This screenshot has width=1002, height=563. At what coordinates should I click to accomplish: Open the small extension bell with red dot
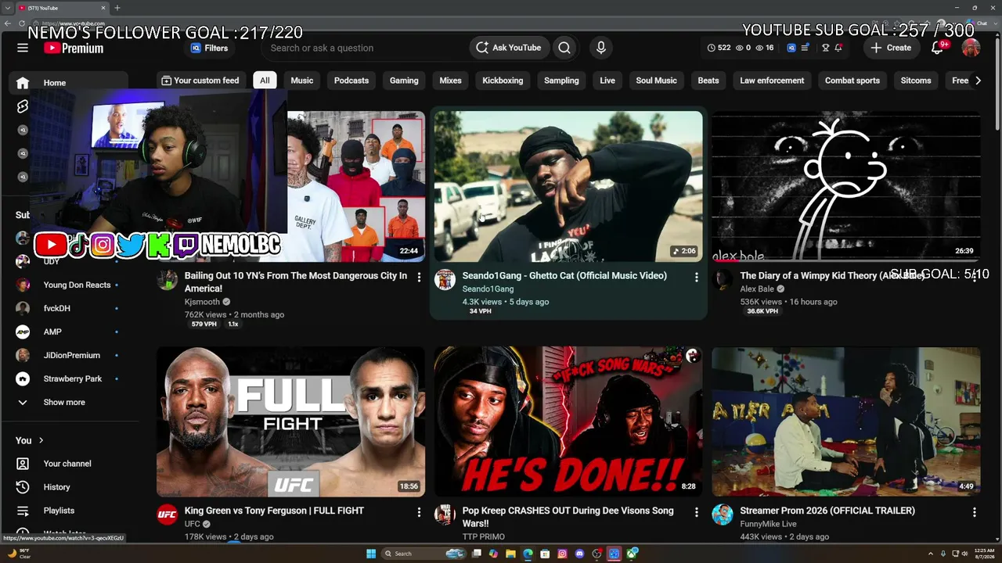coord(838,48)
